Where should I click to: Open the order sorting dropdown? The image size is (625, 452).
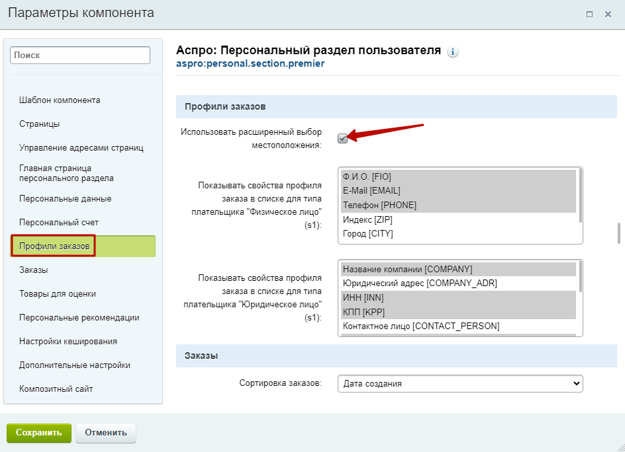(x=460, y=383)
